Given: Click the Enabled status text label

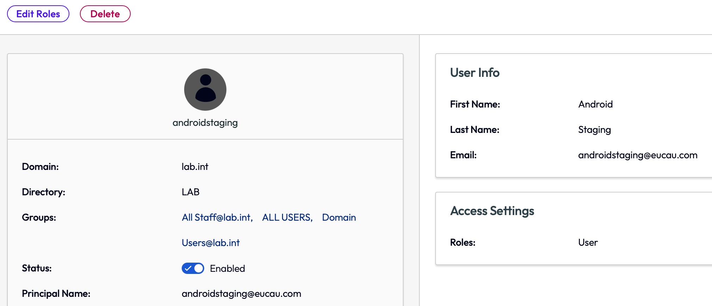Looking at the screenshot, I should click(227, 269).
